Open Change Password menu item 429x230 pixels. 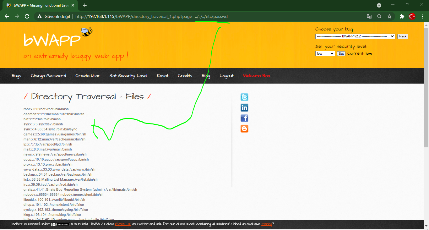point(48,76)
